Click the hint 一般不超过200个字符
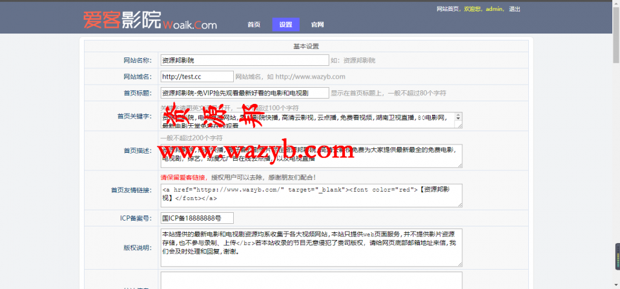Screen dimensions: 620x289 pyautogui.click(x=191, y=138)
